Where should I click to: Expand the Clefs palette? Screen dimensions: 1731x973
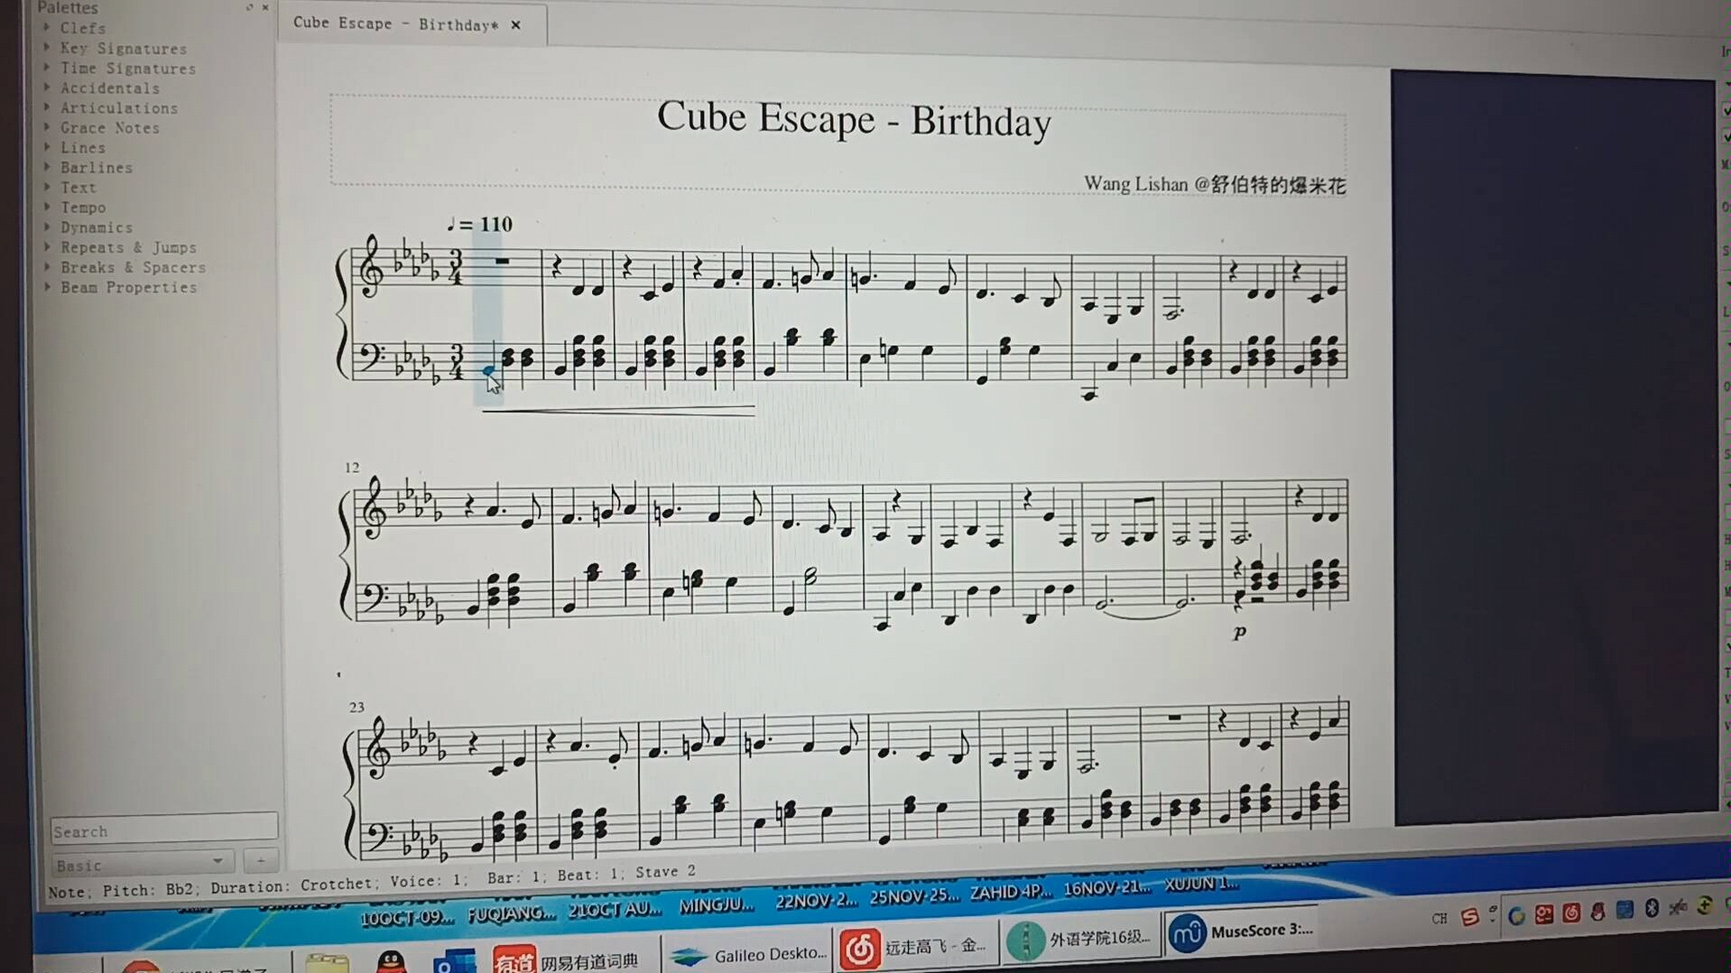point(47,27)
